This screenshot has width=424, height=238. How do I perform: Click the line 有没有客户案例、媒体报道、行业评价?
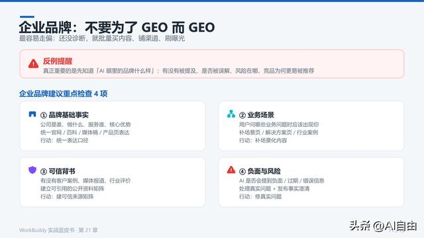(85, 180)
